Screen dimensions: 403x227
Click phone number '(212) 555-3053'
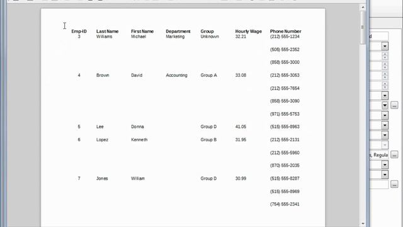(x=285, y=75)
